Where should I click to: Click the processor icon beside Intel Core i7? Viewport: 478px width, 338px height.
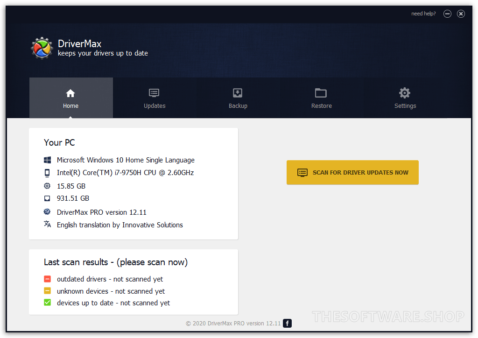pos(47,173)
